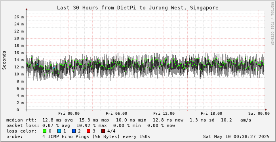Click the Seconds vertical axis title

tap(4, 60)
